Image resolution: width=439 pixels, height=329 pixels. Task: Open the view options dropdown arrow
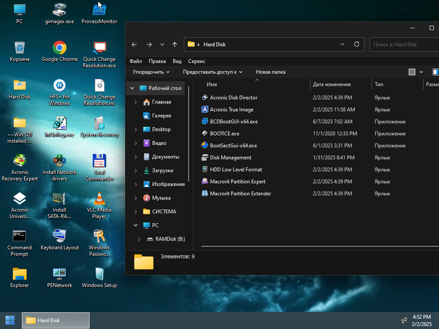click(421, 72)
